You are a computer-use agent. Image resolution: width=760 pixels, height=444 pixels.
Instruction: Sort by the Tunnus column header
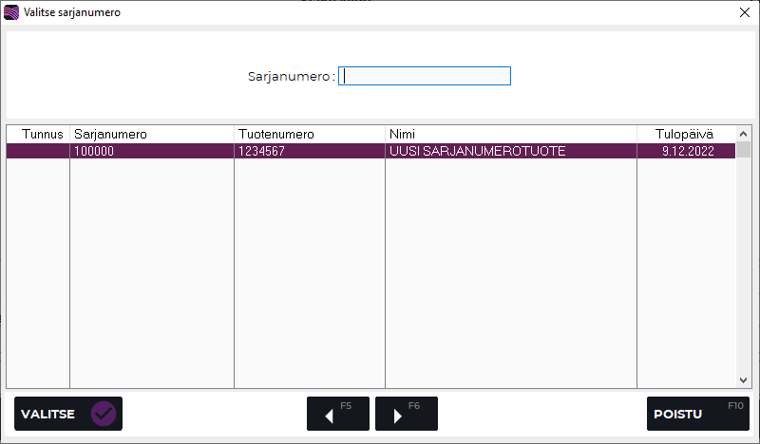(x=38, y=134)
